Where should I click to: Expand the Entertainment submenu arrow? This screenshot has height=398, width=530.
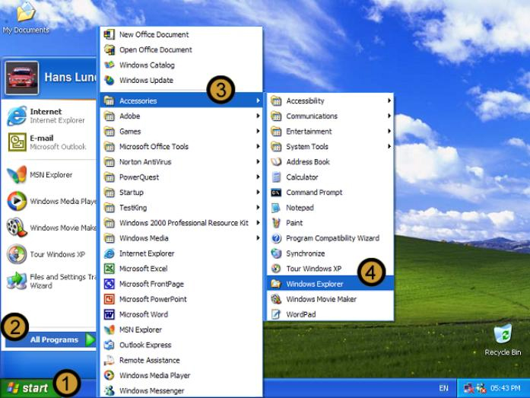pos(389,131)
